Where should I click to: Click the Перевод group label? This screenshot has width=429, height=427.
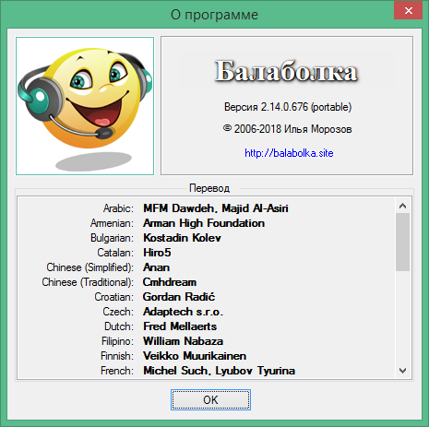pos(209,188)
